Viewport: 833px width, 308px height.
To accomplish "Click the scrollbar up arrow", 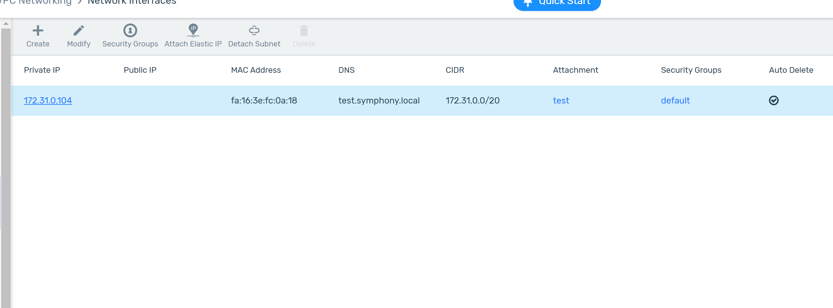I will tap(6, 24).
